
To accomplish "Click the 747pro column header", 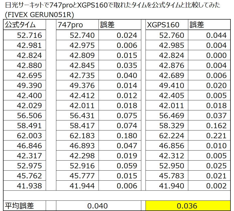I will coord(77,25).
